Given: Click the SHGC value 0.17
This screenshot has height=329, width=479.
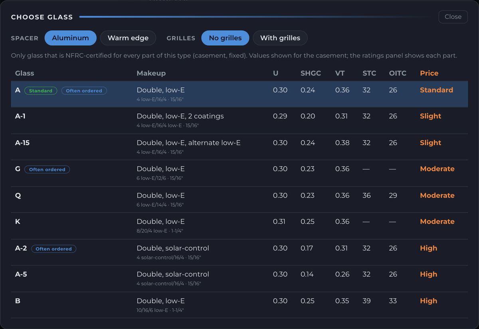Looking at the screenshot, I should coord(307,248).
